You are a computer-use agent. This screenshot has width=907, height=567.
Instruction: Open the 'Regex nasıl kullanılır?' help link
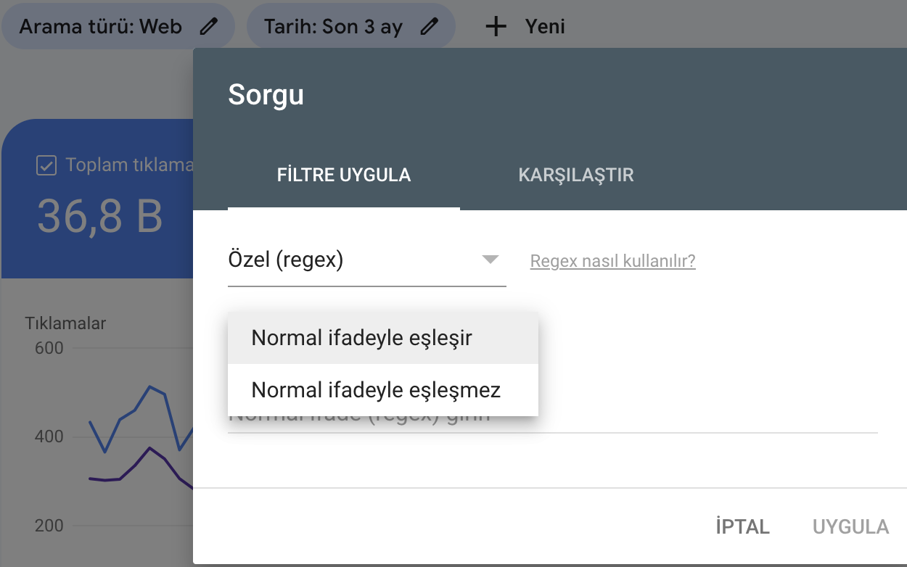[612, 261]
